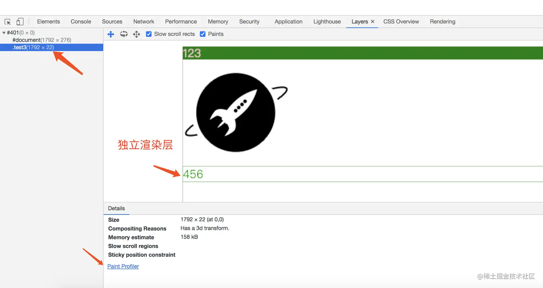Click the Compositing Reasons label

137,228
